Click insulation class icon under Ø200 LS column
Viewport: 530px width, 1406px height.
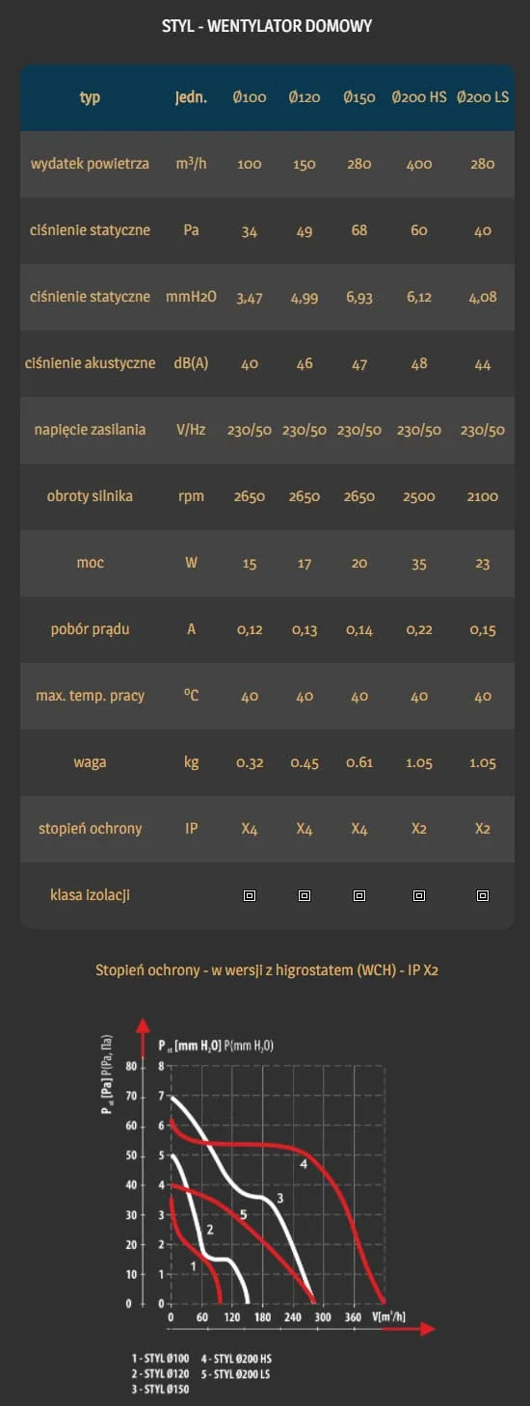[x=483, y=895]
